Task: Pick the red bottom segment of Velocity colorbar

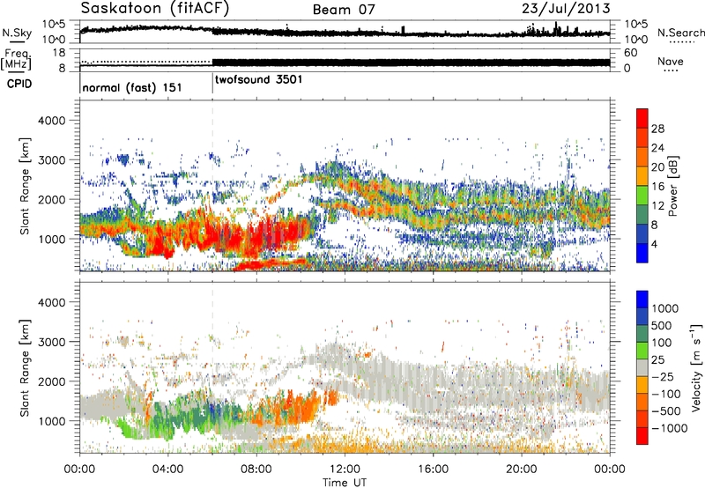Action: point(642,436)
